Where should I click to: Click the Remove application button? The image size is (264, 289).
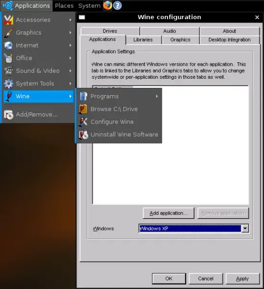223,213
